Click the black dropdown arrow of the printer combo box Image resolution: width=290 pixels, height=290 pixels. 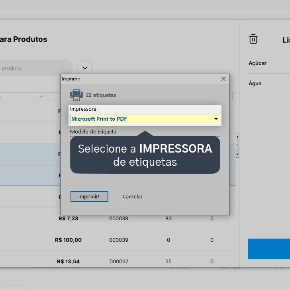point(216,119)
